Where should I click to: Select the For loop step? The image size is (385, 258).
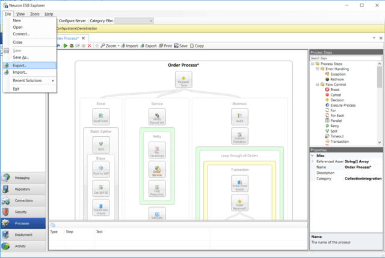pos(330,110)
